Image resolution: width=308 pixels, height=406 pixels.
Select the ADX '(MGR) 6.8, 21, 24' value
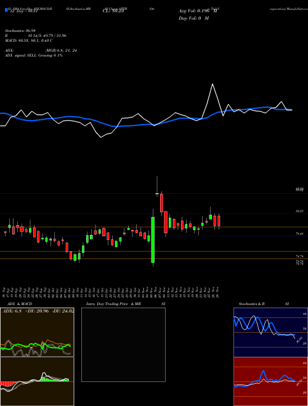[x=61, y=50]
